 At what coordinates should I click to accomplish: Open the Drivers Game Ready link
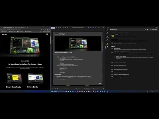13,87
